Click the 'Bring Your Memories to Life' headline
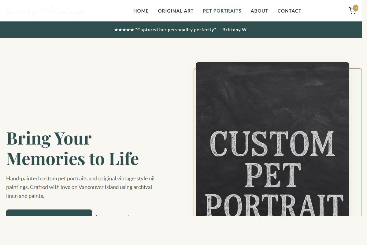This screenshot has height=245, width=367. click(x=72, y=149)
